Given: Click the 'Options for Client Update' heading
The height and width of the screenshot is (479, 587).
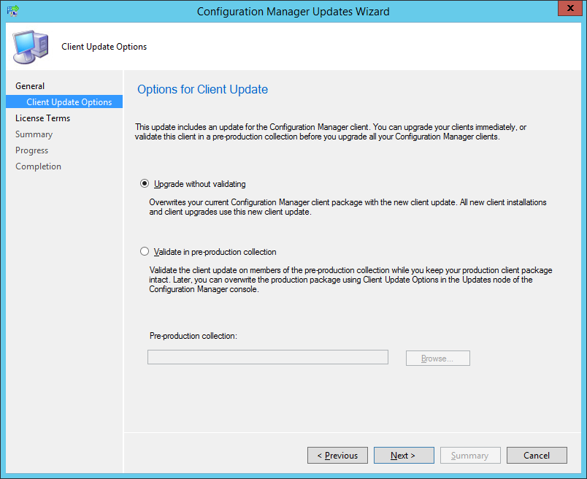Looking at the screenshot, I should (x=202, y=90).
